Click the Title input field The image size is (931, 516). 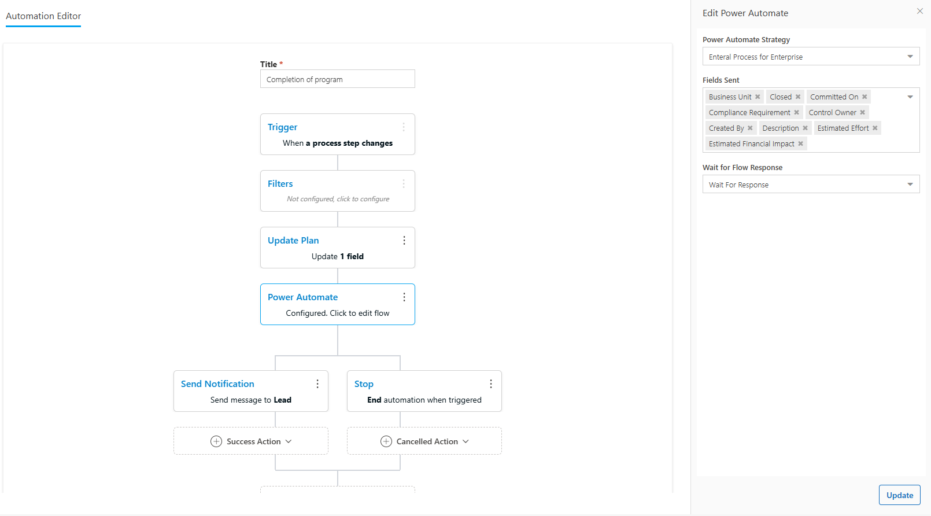pyautogui.click(x=338, y=79)
